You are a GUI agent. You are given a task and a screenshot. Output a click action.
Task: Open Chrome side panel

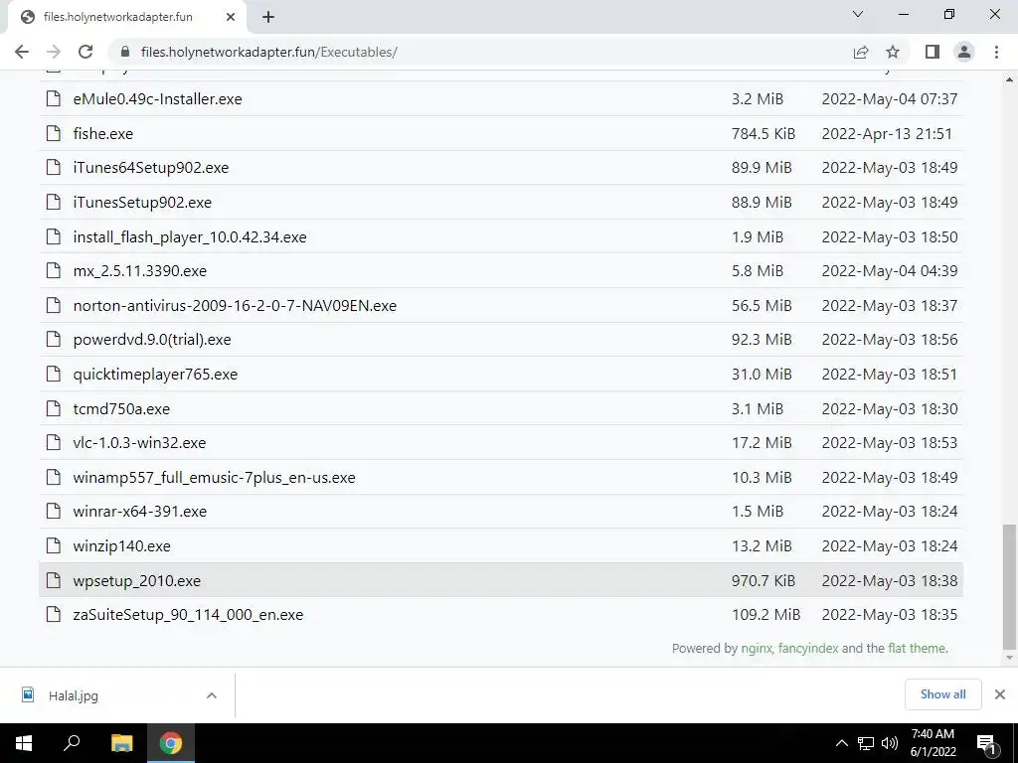933,52
